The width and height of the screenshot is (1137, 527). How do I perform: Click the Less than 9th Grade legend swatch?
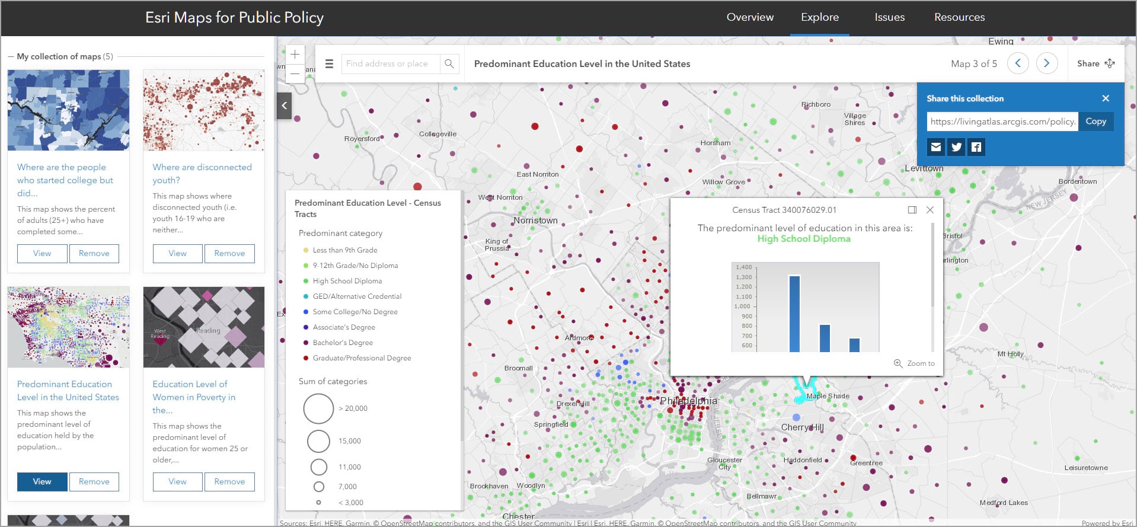click(x=306, y=250)
